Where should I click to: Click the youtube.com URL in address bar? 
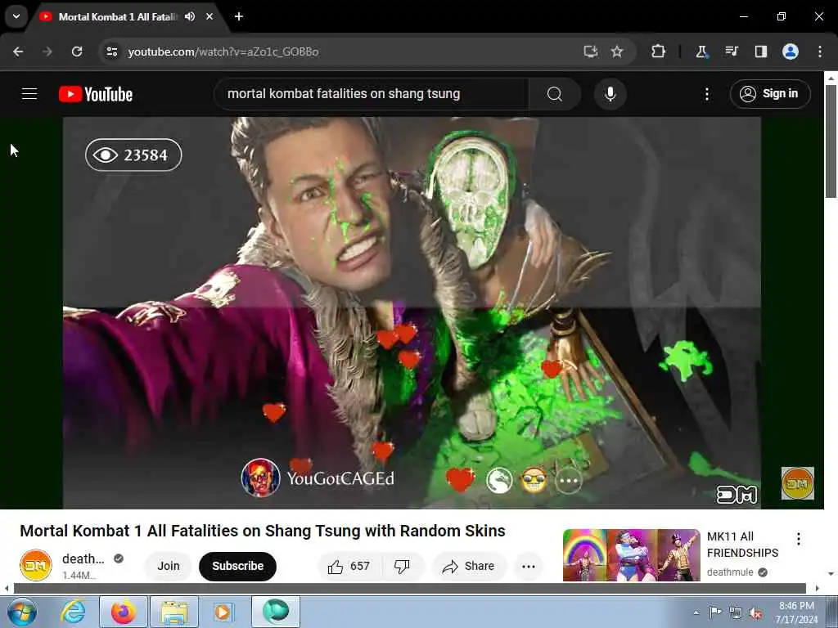(223, 52)
